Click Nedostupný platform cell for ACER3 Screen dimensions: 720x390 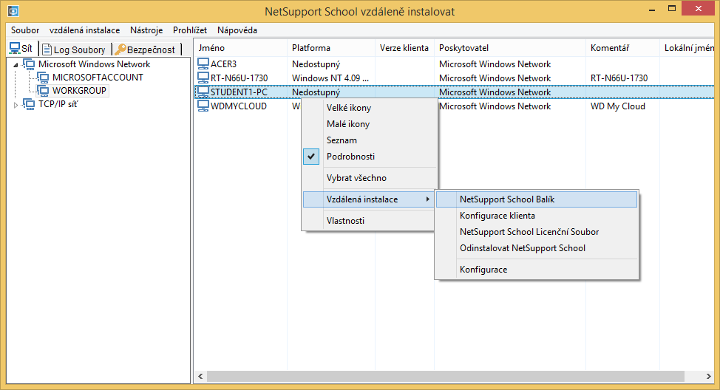coord(316,64)
